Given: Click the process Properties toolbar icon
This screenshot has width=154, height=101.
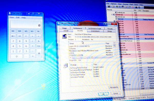Looking at the screenshot, I should point(130,7).
